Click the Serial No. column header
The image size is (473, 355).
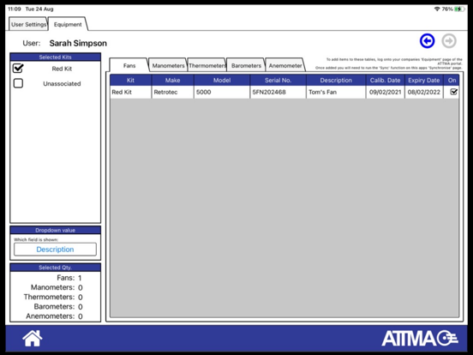tap(278, 81)
